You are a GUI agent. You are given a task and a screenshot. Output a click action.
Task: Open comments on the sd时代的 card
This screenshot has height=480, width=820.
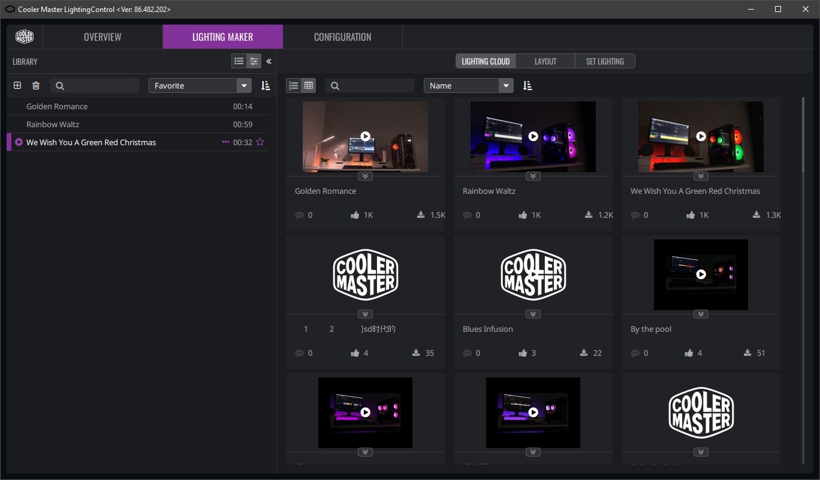tap(300, 353)
